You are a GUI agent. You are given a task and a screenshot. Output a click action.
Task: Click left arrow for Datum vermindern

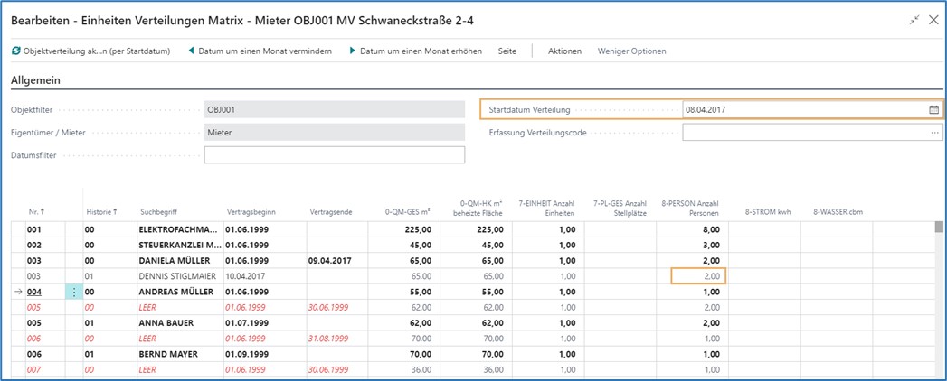(x=192, y=51)
